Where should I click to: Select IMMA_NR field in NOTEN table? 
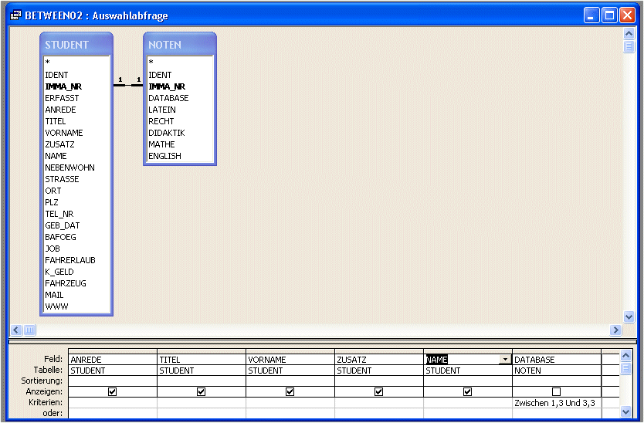point(167,86)
